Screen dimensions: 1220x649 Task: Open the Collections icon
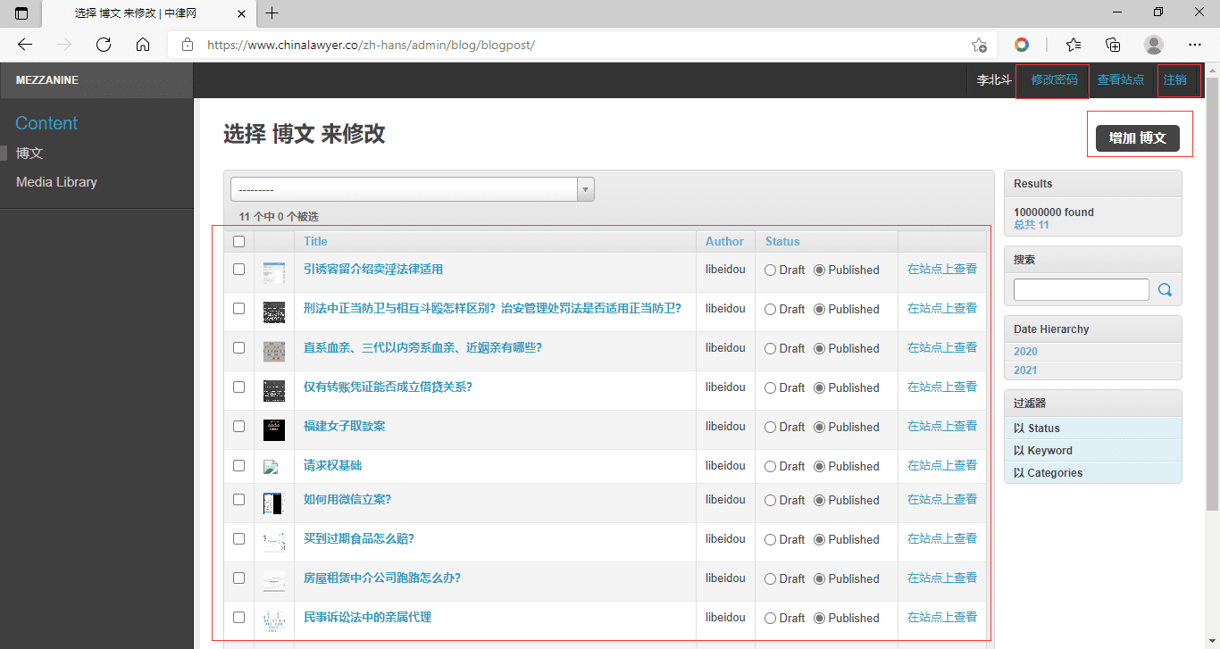[x=1113, y=45]
